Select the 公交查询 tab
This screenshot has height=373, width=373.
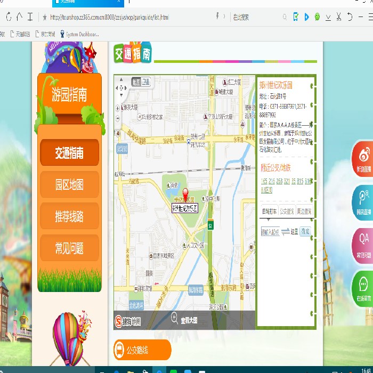point(287,211)
